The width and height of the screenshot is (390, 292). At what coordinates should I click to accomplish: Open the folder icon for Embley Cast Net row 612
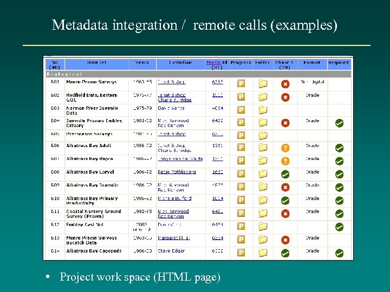point(263,227)
